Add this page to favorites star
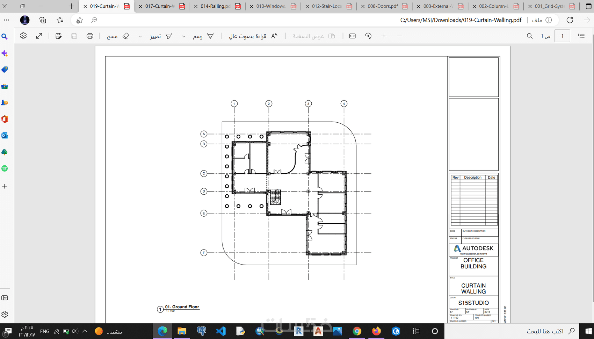 click(80, 20)
